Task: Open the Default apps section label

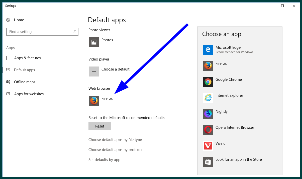Action: (x=25, y=70)
